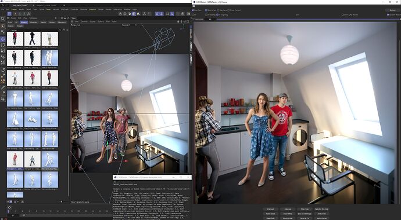The height and width of the screenshot is (220, 401).
Task: Click the Refresh button in Viewer
Action: click(x=392, y=10)
